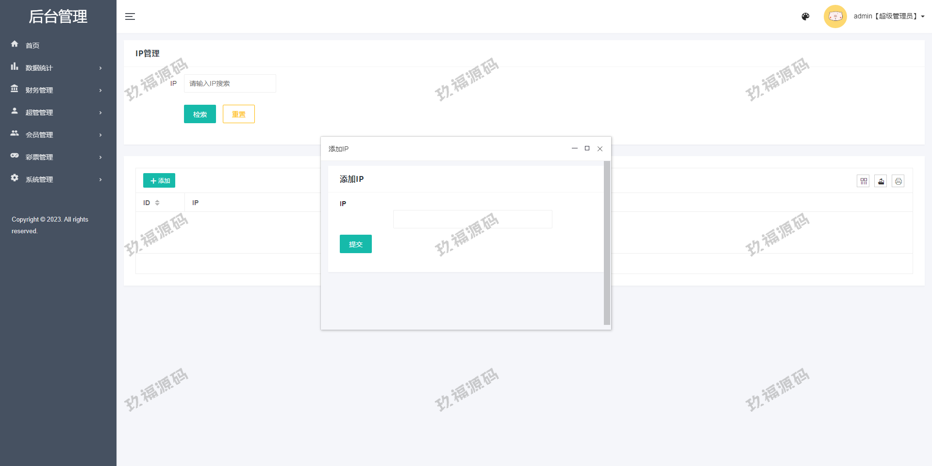Viewport: 932px width, 466px height.
Task: Maximize the 添加IP dialog window
Action: 587,148
